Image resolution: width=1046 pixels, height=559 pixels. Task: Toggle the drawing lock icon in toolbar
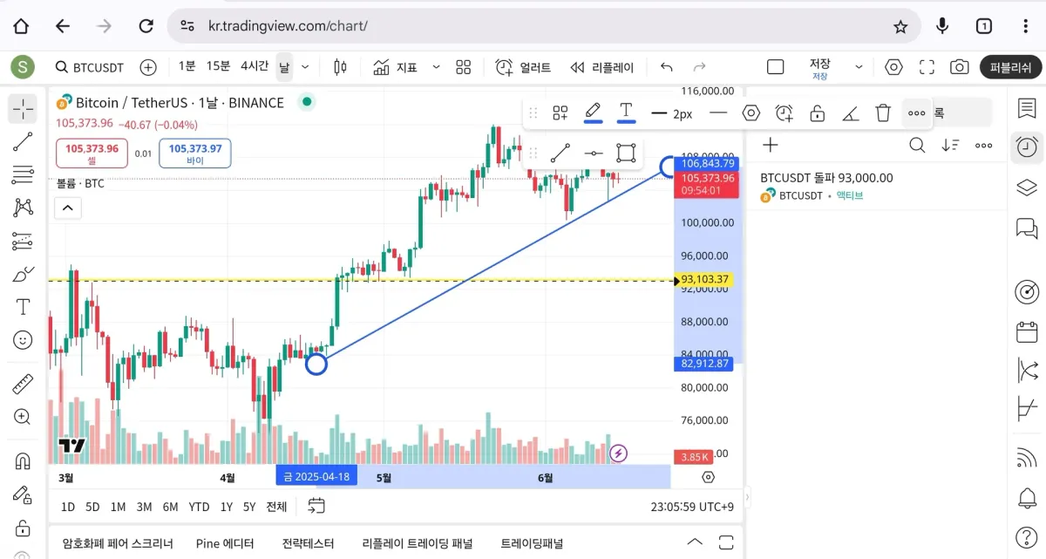817,112
